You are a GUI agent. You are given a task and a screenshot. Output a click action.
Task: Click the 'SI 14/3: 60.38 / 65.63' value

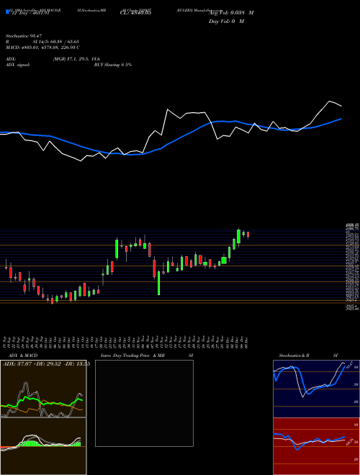(x=56, y=42)
